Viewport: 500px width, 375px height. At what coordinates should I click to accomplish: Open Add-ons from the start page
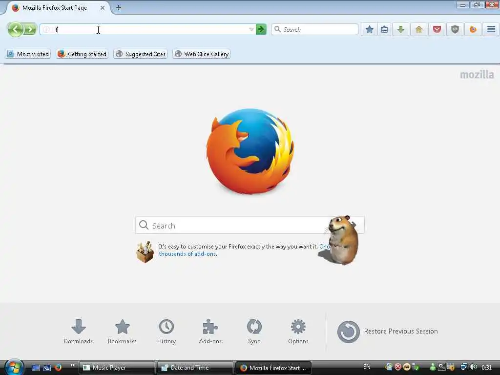pos(210,332)
